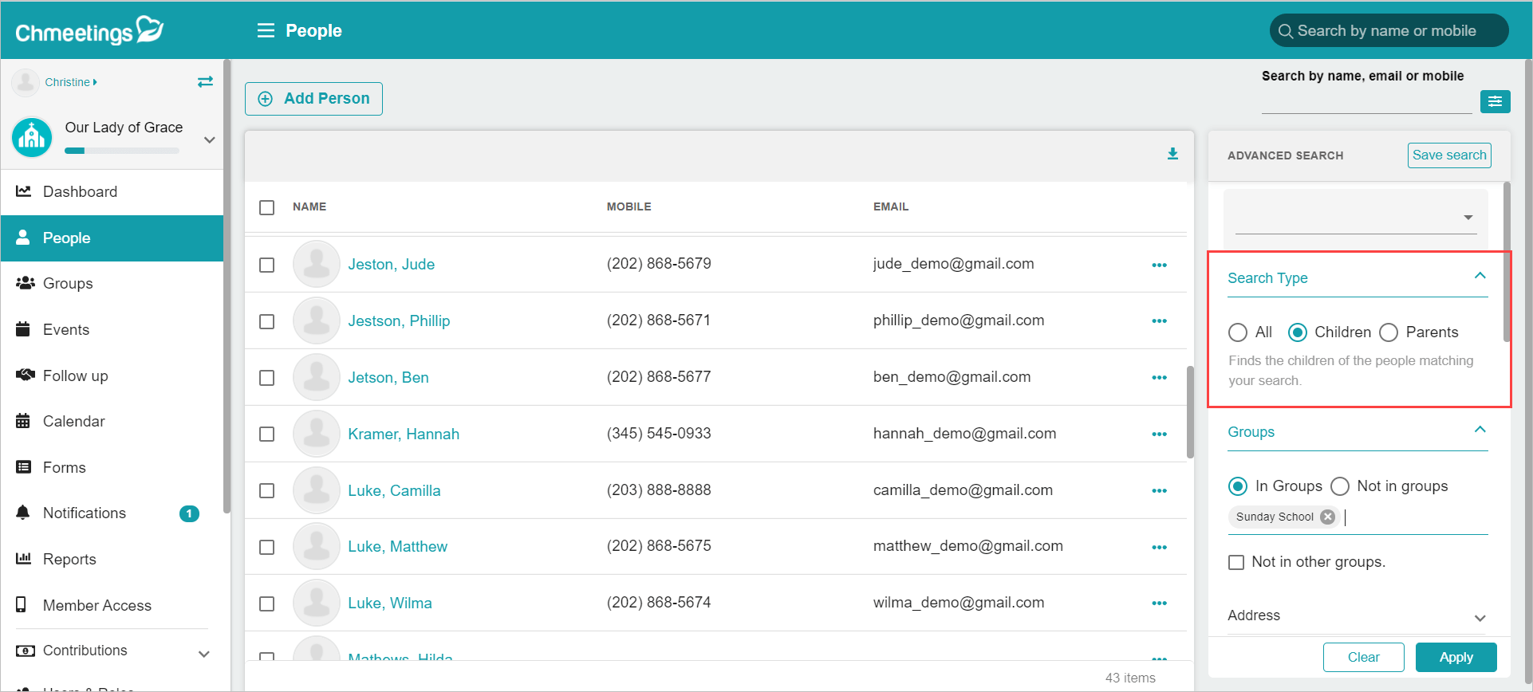
Task: Open Groups in the sidebar
Action: [x=112, y=284]
